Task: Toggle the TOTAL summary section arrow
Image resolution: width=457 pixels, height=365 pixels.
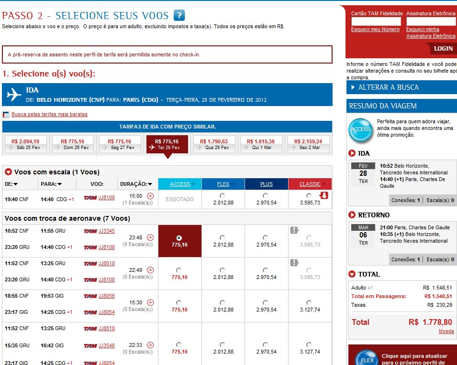Action: [x=352, y=274]
